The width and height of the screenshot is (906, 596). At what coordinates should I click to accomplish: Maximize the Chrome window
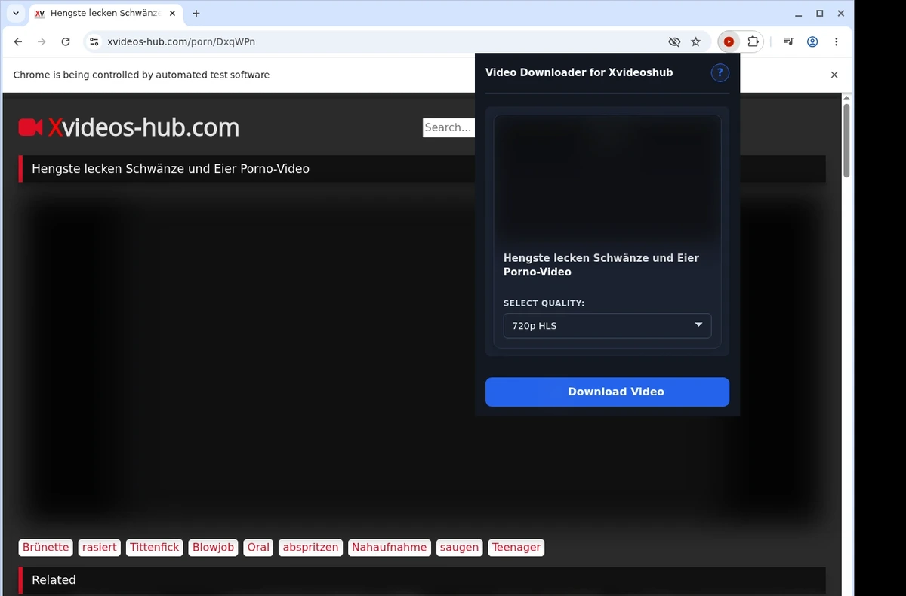click(x=820, y=14)
